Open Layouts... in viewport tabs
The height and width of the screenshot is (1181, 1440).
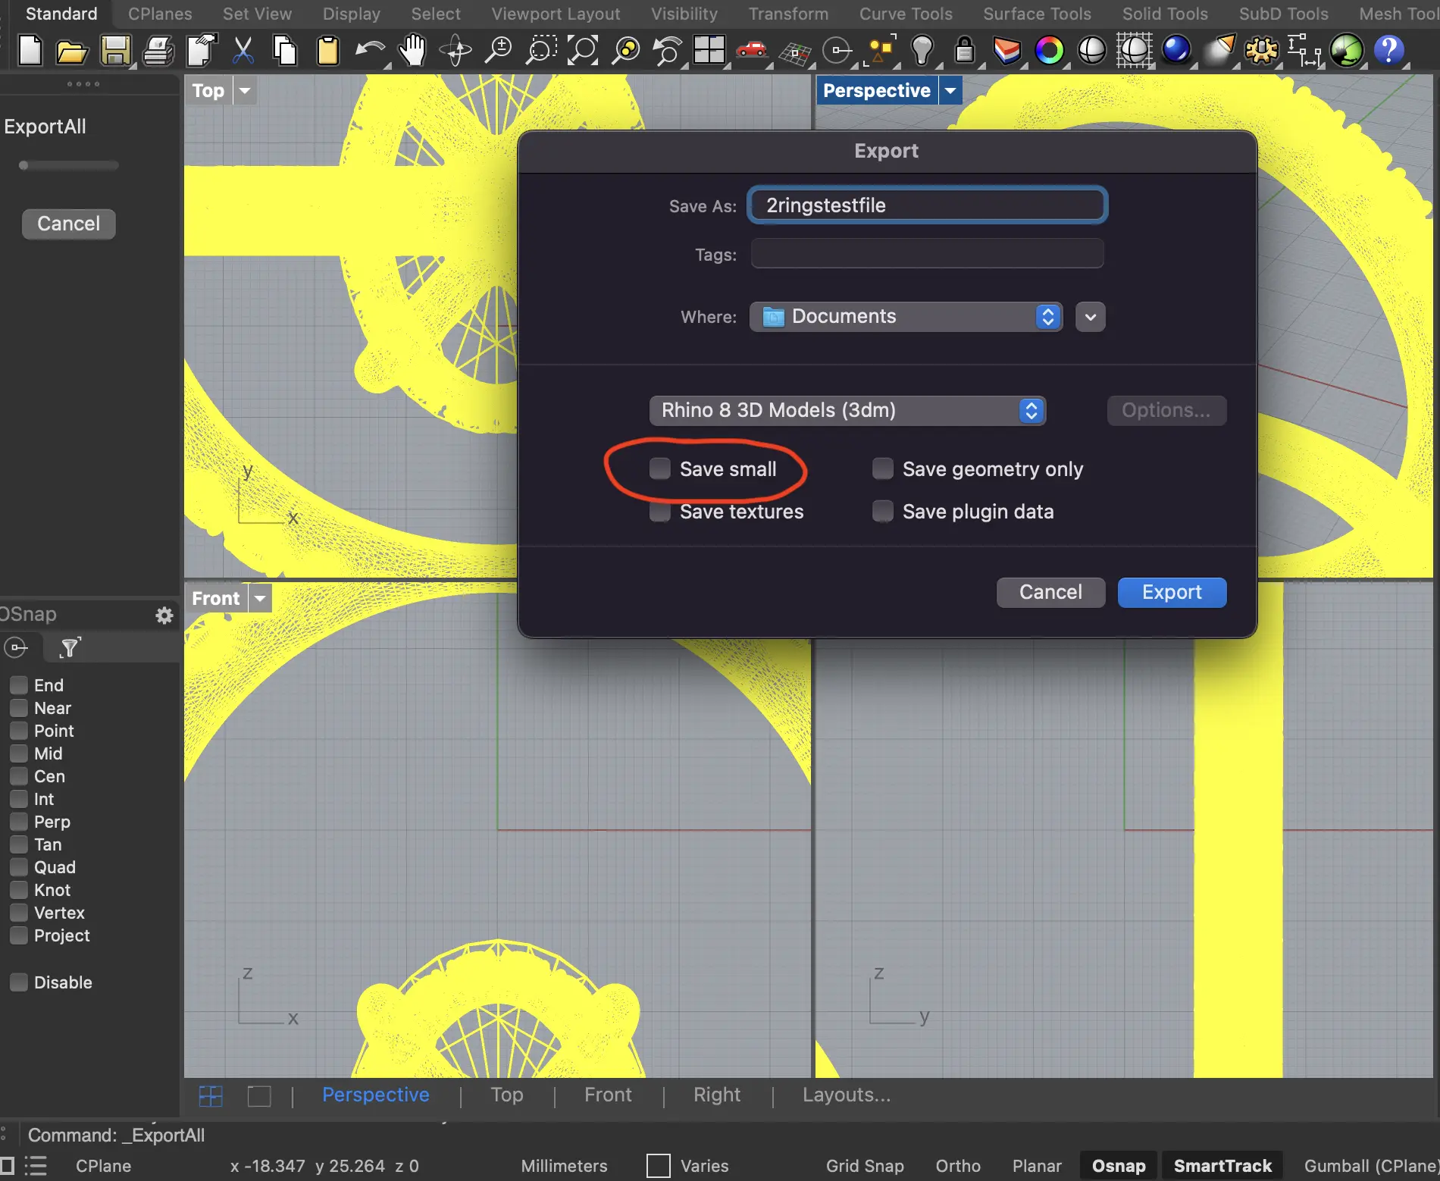[847, 1095]
